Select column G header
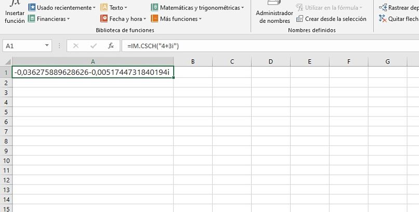Viewport: 419px width, 212px height. [x=387, y=62]
